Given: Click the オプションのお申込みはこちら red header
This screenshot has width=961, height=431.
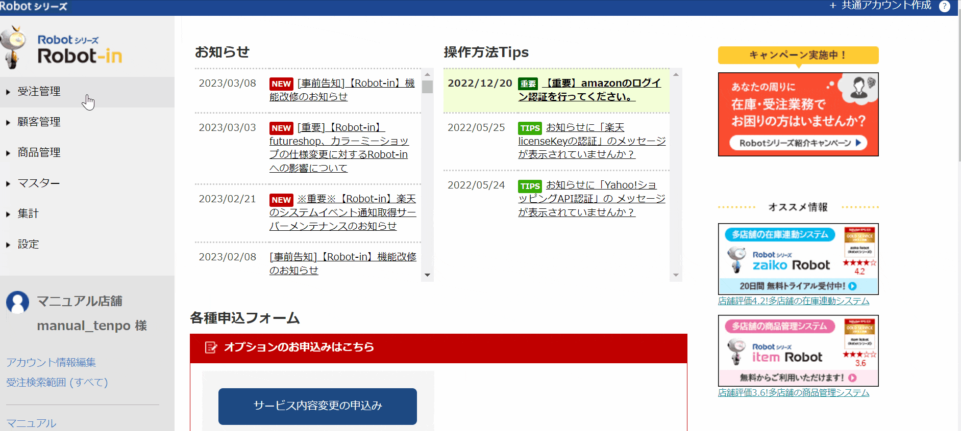Looking at the screenshot, I should pyautogui.click(x=438, y=348).
